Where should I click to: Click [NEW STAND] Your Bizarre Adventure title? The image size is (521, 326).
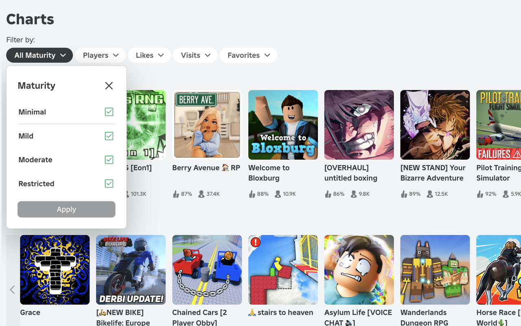click(433, 173)
